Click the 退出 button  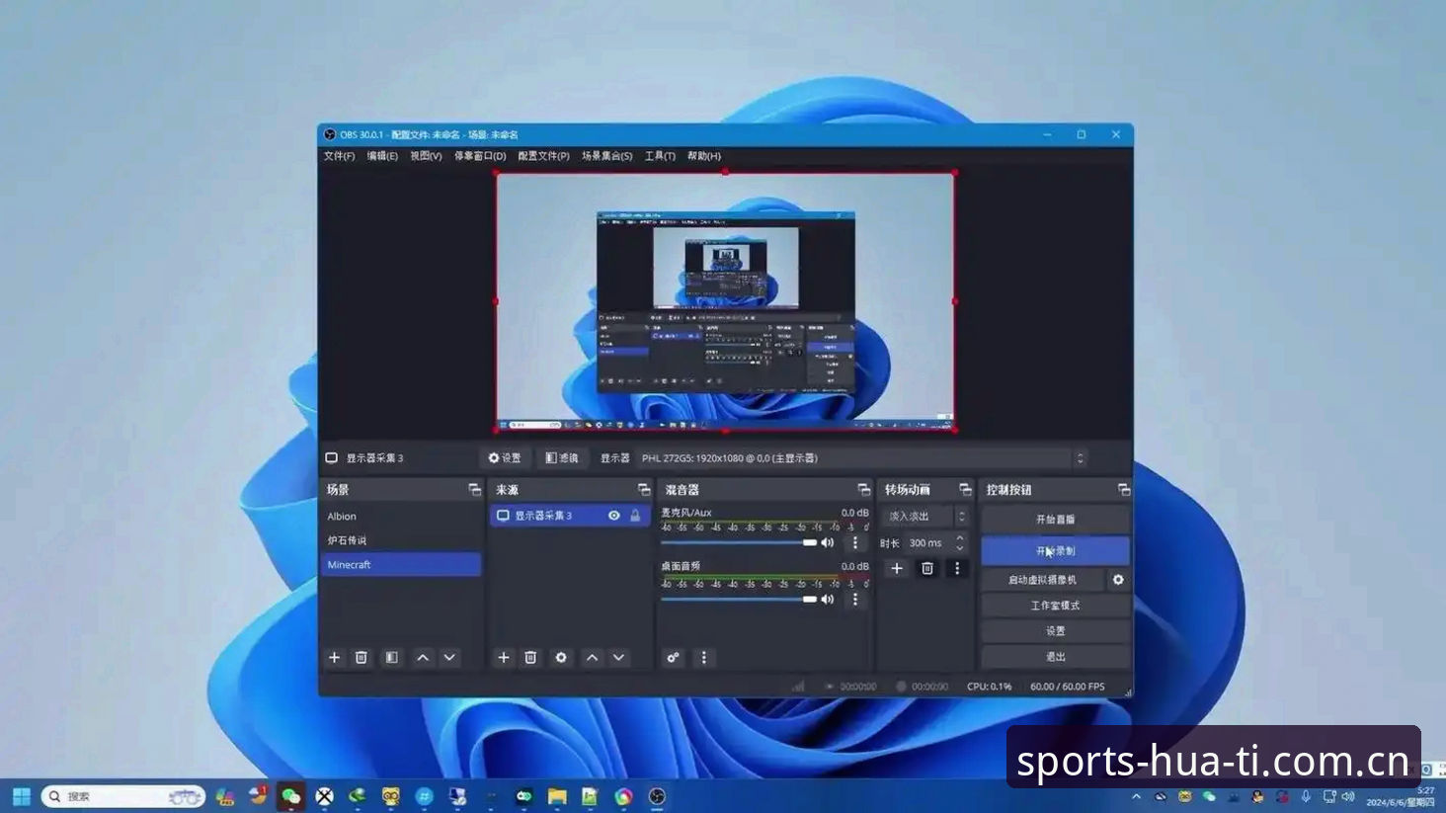coord(1055,657)
